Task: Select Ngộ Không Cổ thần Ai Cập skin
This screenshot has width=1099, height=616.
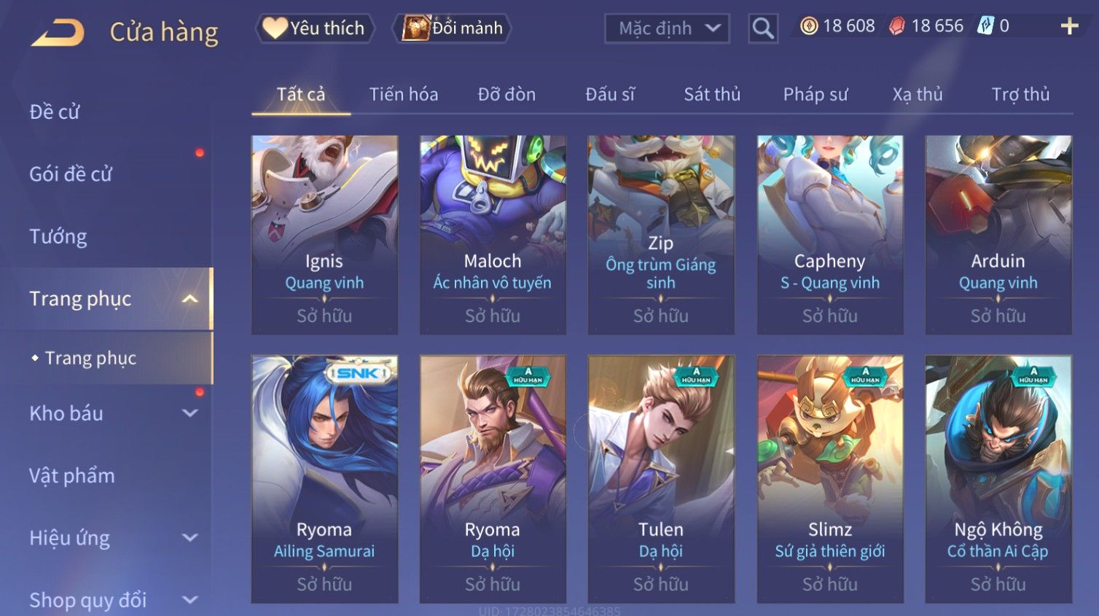Action: coord(998,479)
